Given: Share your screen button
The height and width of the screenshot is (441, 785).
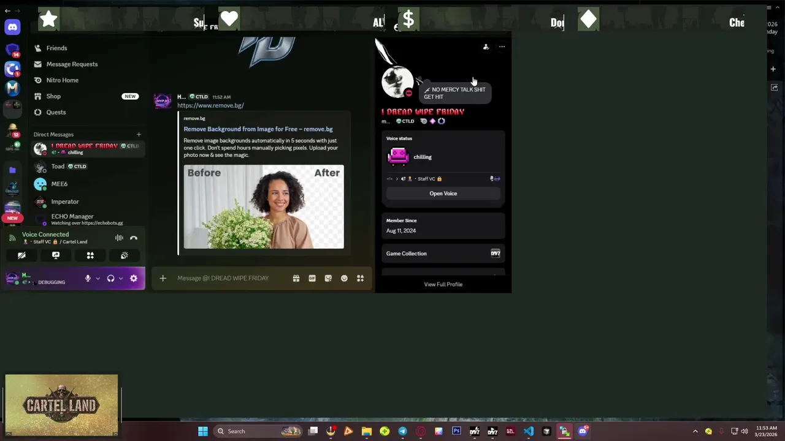Looking at the screenshot, I should [x=56, y=255].
